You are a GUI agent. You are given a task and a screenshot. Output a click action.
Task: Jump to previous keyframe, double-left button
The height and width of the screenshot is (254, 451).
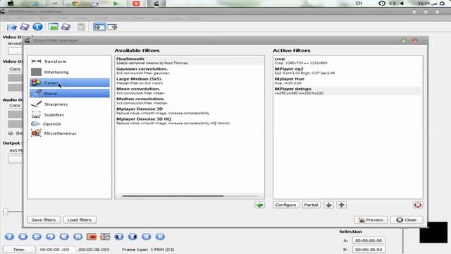point(64,237)
